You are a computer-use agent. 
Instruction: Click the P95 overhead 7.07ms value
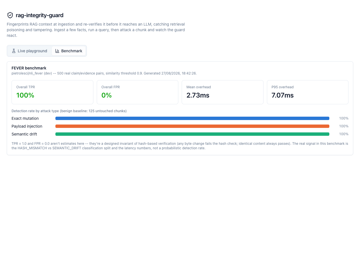click(283, 95)
